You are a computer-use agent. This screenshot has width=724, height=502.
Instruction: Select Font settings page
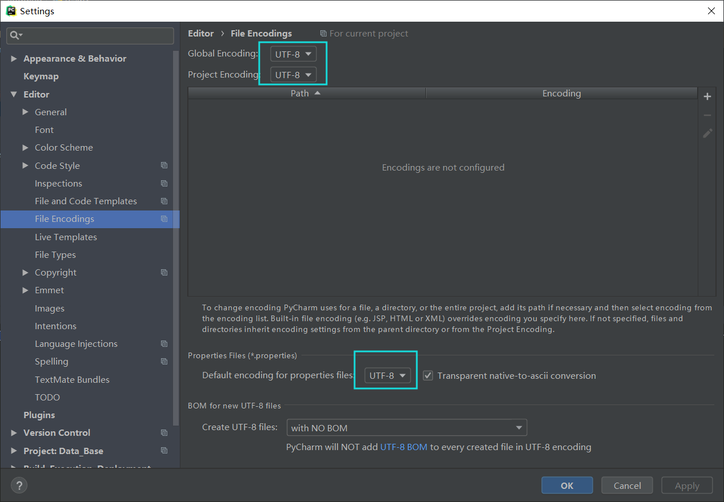pos(44,129)
